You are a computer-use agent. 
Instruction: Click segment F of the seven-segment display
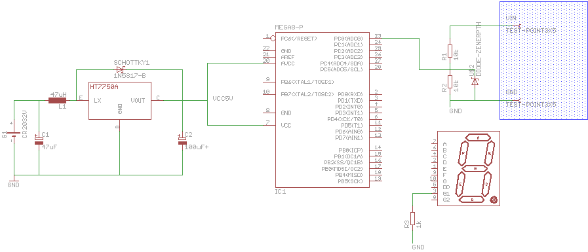(x=463, y=153)
